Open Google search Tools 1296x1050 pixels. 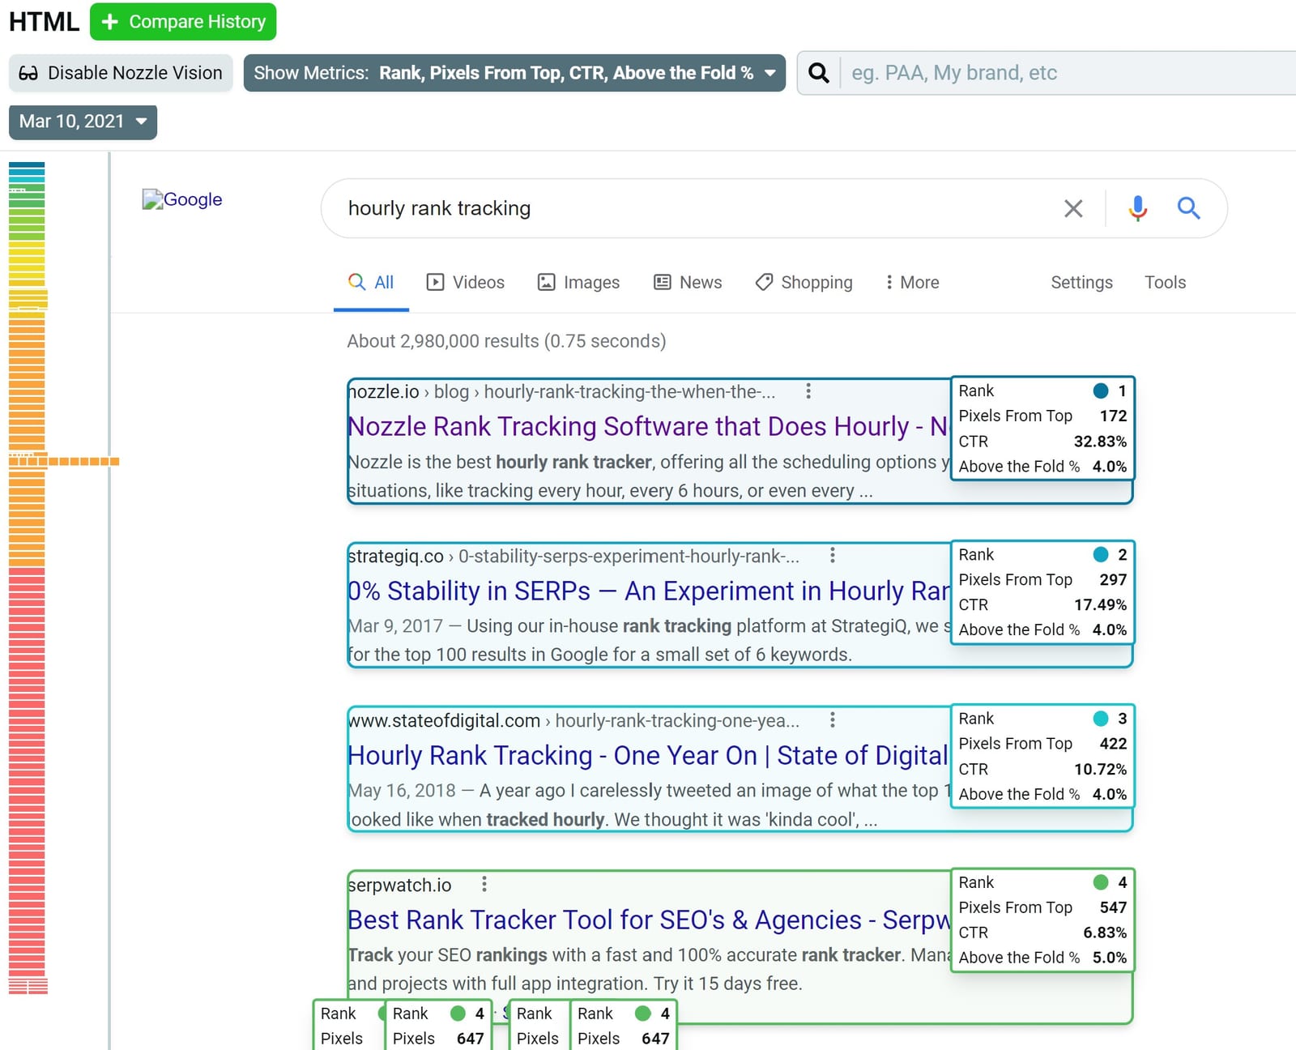point(1165,283)
